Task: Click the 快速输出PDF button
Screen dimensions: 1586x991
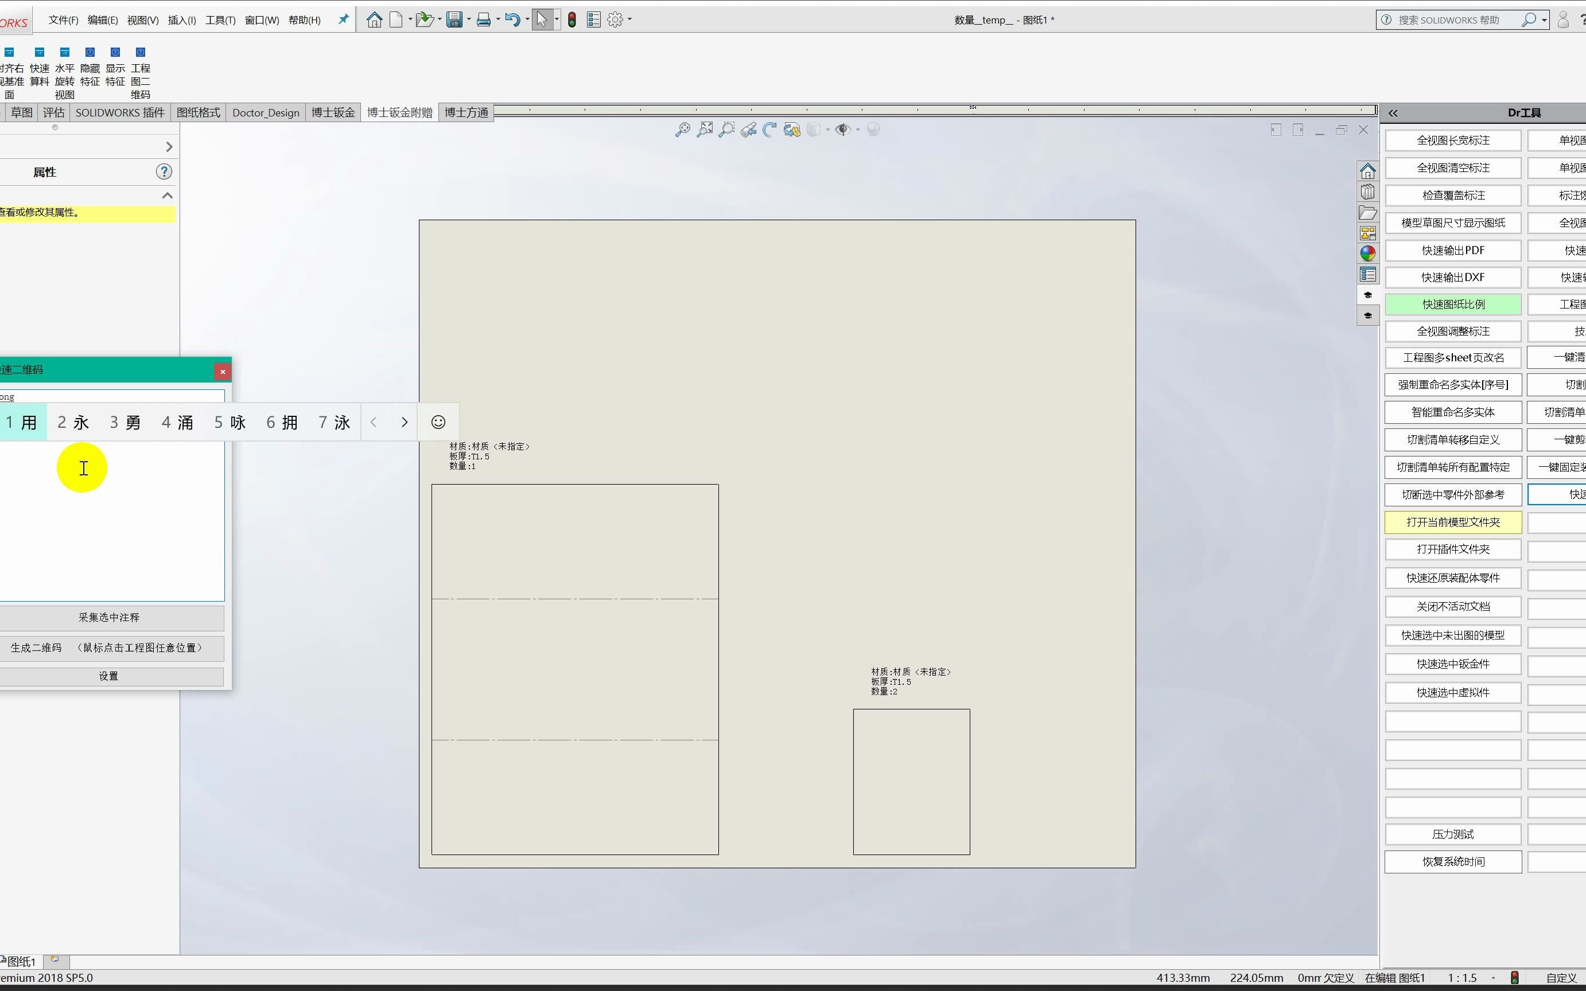Action: point(1453,251)
